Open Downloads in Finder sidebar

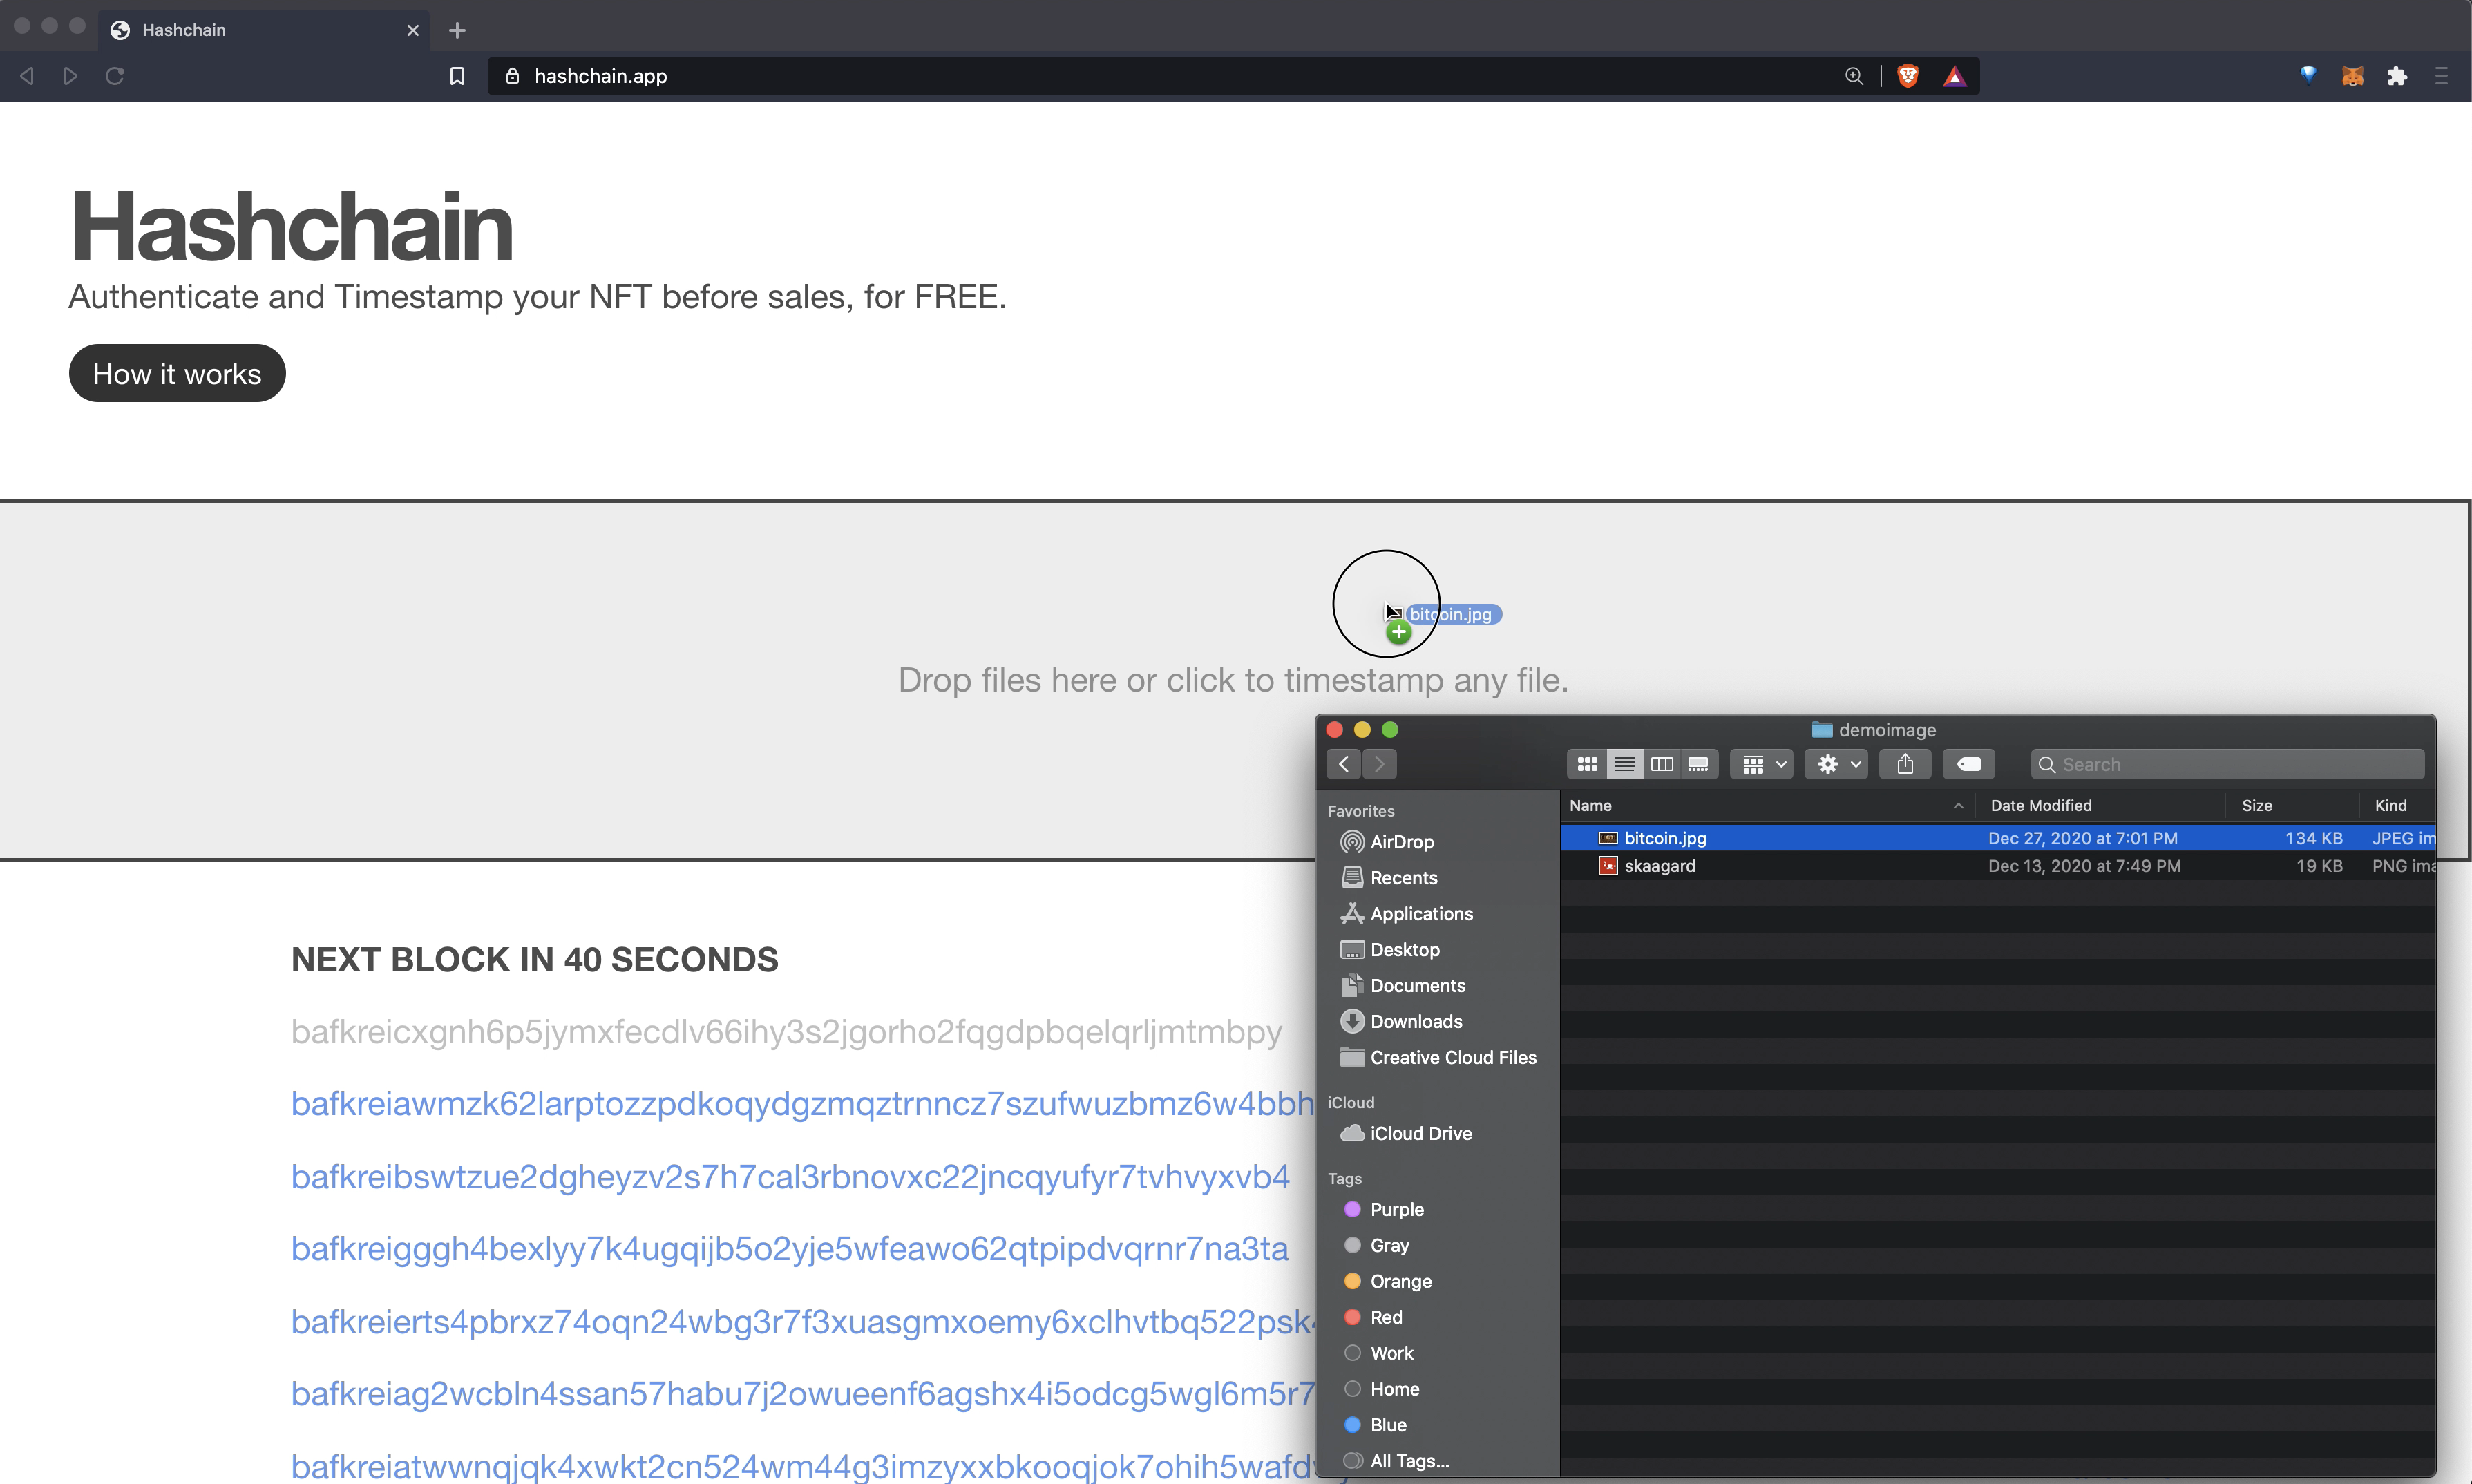coord(1415,1021)
